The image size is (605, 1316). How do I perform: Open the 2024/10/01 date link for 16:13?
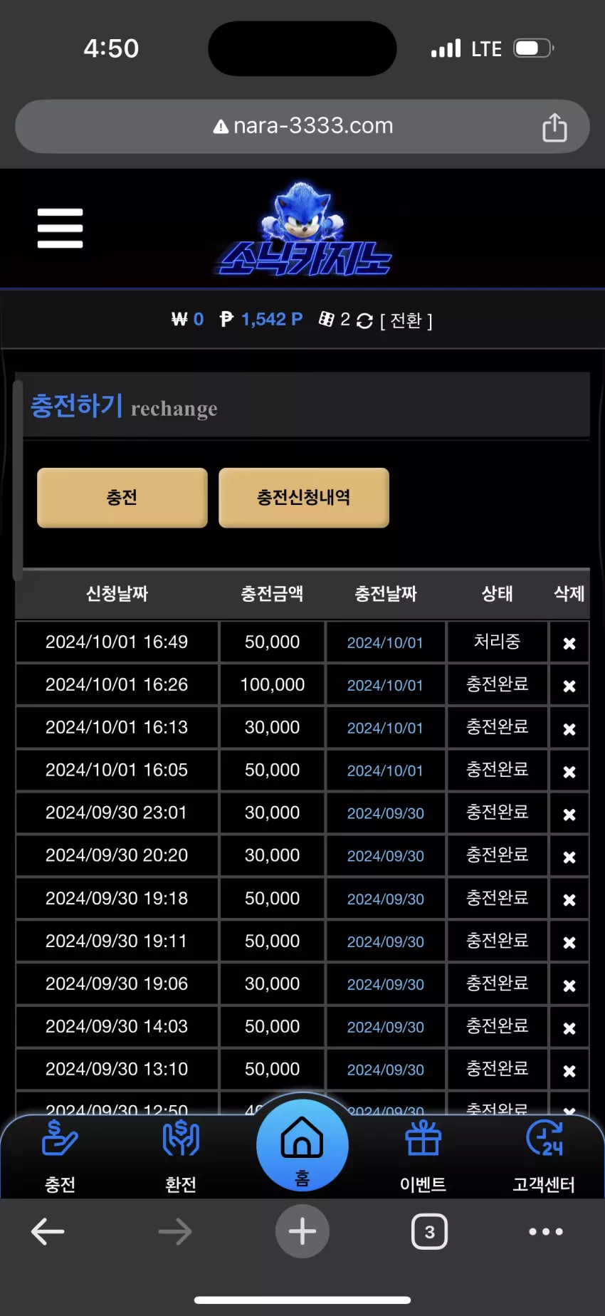385,728
